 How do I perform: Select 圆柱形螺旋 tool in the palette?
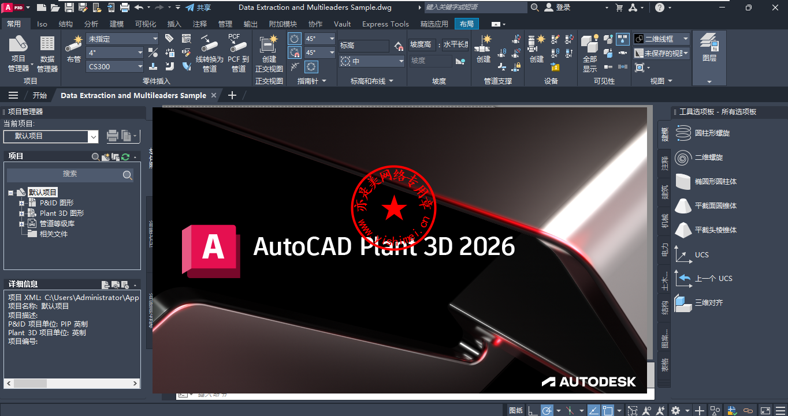703,133
